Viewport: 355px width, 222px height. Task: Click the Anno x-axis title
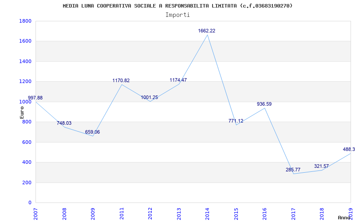(x=344, y=218)
